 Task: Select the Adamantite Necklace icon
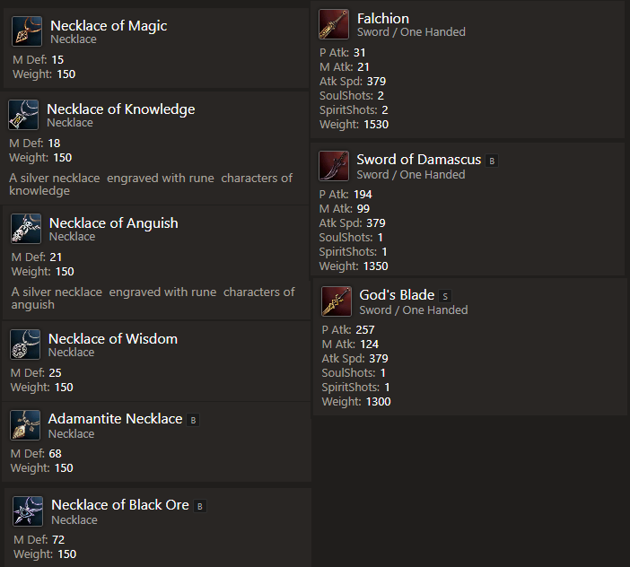(25, 425)
